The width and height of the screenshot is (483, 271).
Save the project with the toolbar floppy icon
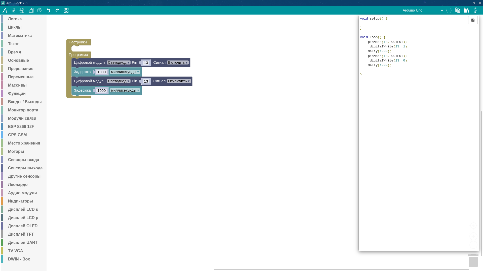point(31,10)
